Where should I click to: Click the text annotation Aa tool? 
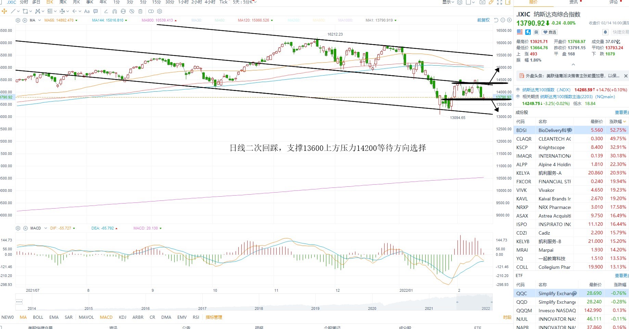coord(87,11)
